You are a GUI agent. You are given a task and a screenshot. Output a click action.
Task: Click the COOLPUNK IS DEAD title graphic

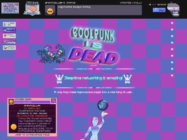click(x=93, y=46)
